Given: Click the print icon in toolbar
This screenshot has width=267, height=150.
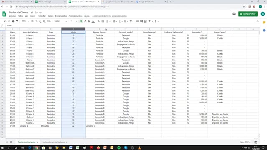Looking at the screenshot, I should coord(13,21).
